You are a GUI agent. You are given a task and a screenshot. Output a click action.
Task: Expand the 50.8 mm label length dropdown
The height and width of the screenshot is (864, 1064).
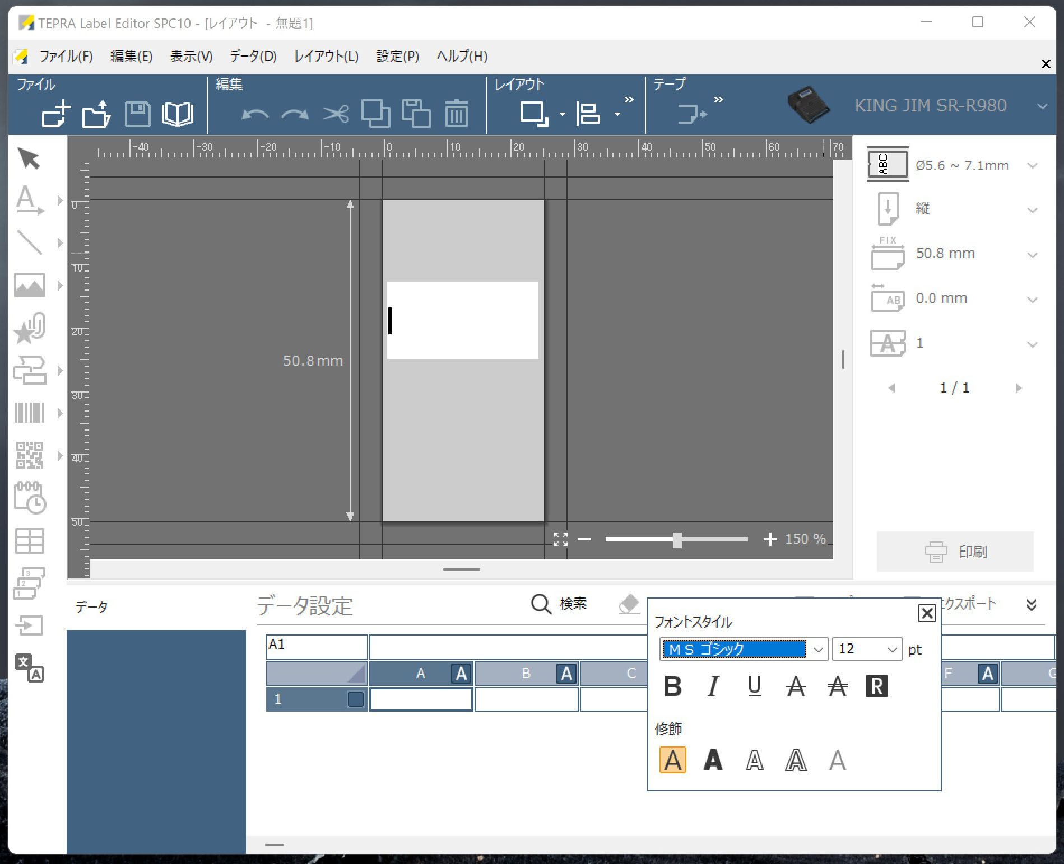tap(1033, 255)
